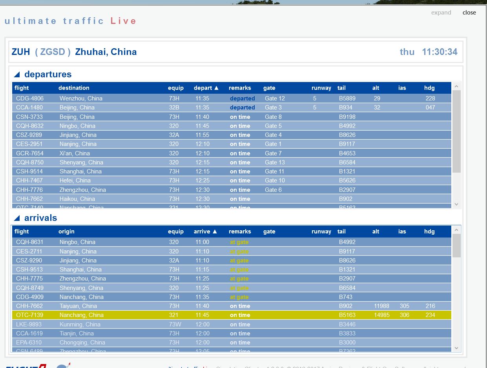This screenshot has height=368, width=487.
Task: Click the departures gate column header
Action: coord(269,88)
